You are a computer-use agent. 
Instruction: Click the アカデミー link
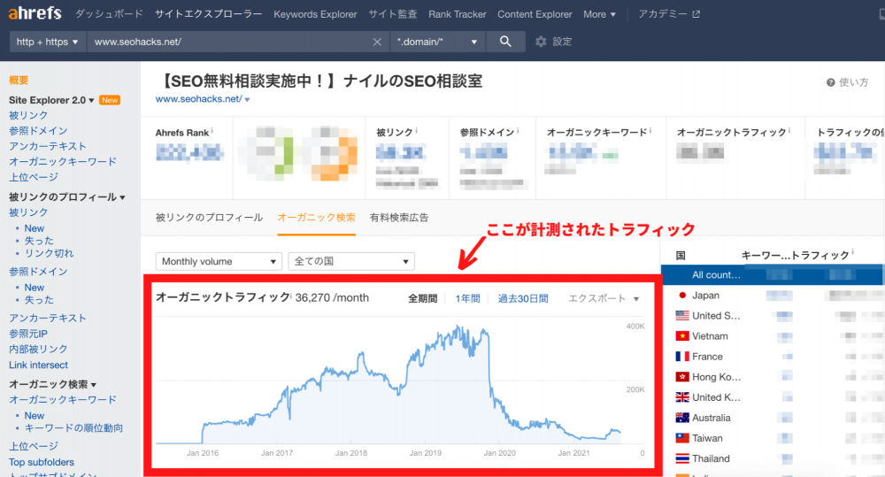pyautogui.click(x=663, y=14)
